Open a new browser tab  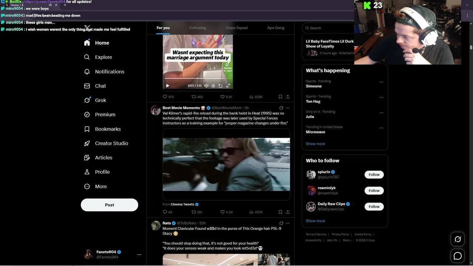[65, 5]
